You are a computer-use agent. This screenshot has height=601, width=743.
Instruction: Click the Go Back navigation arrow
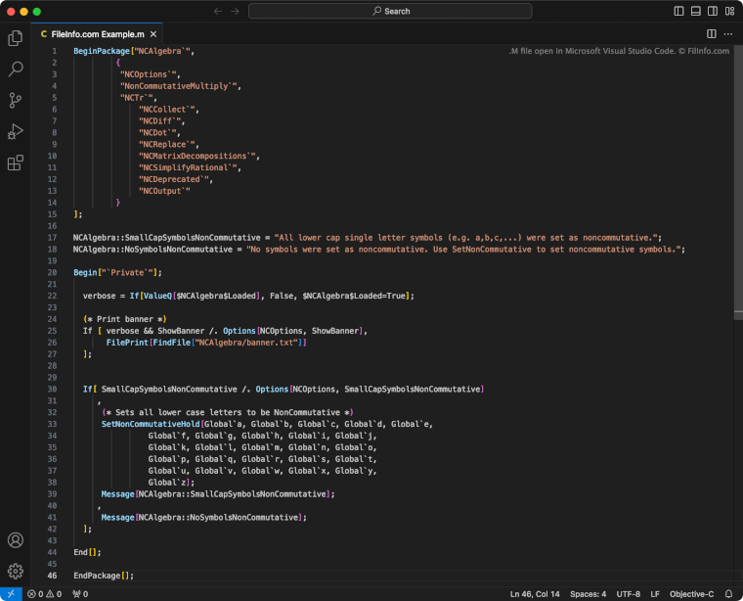(218, 11)
